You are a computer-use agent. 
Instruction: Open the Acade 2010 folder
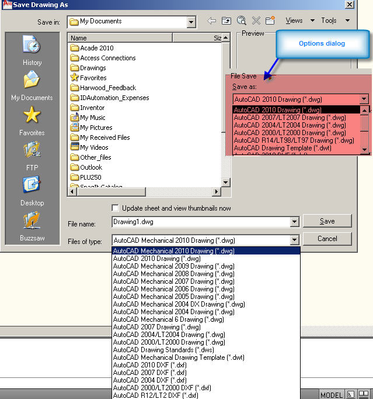tap(92, 48)
